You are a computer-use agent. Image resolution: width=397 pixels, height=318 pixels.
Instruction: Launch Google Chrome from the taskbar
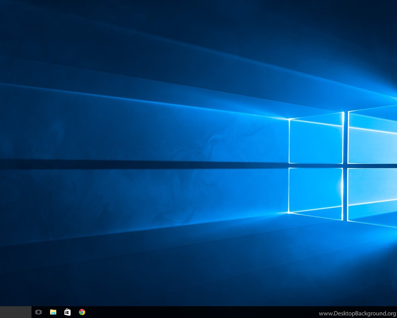pyautogui.click(x=82, y=312)
